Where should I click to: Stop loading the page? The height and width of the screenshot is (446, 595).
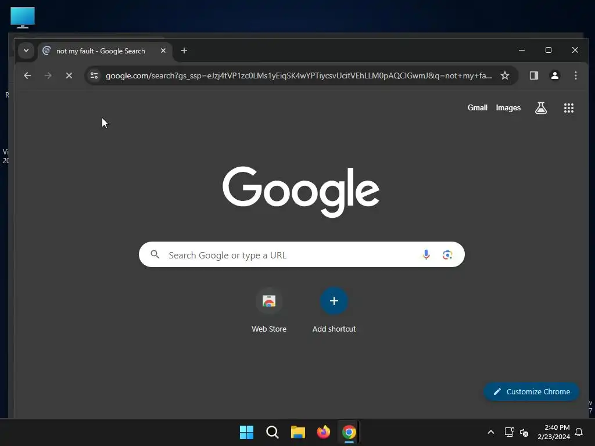(69, 75)
